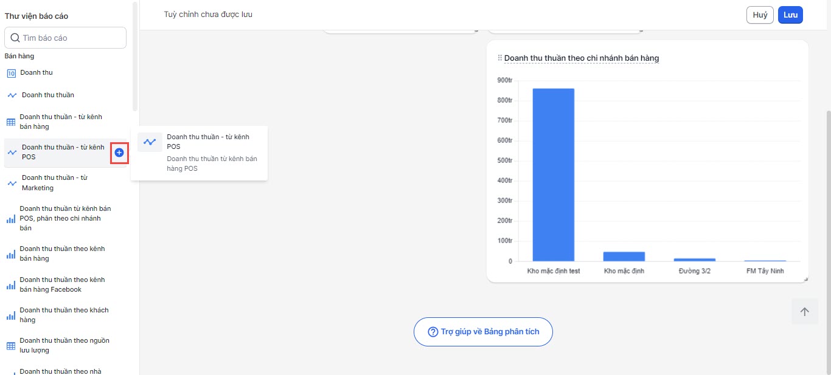831x375 pixels.
Task: Select Doanh thu thuần theo kênh Facebook
Action: tap(62, 284)
